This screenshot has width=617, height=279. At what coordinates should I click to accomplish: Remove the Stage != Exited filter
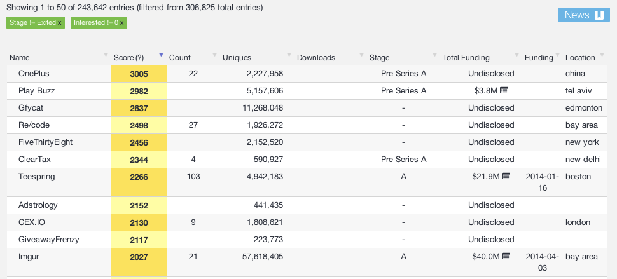tap(59, 23)
